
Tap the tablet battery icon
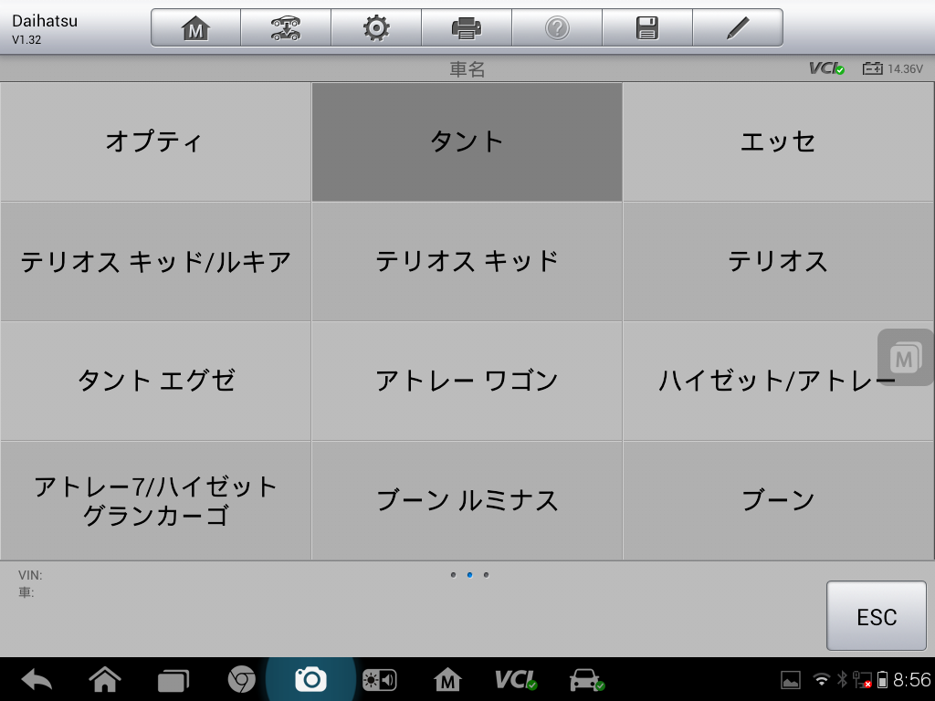883,680
